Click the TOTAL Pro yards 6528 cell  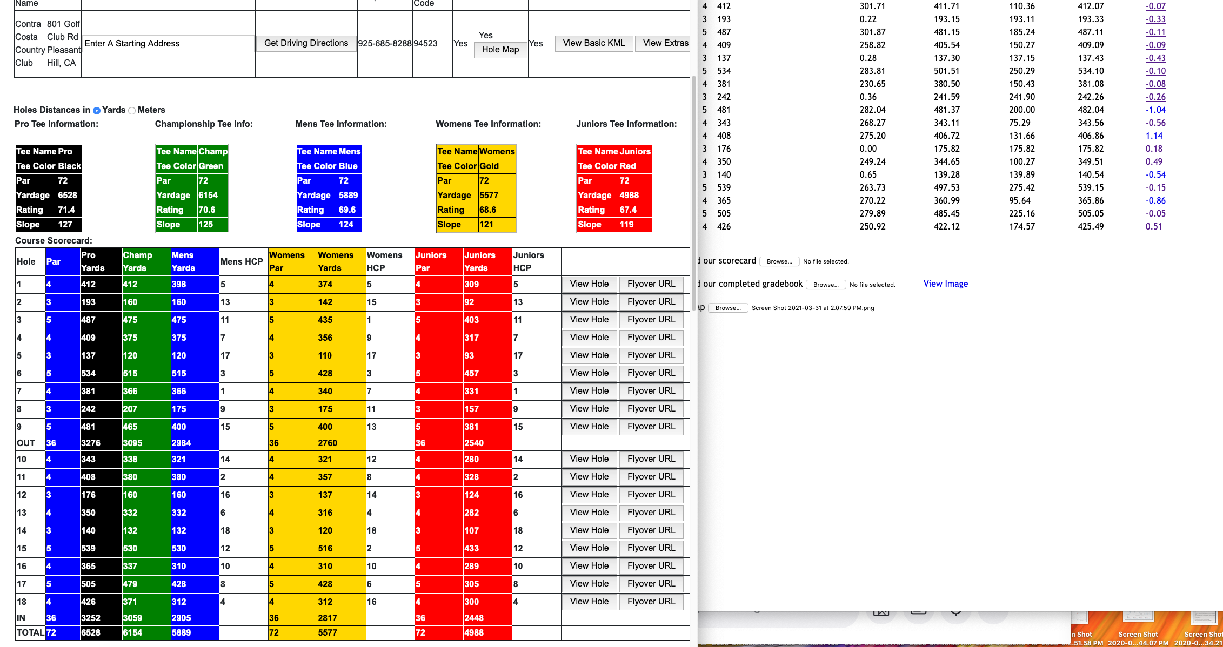101,633
